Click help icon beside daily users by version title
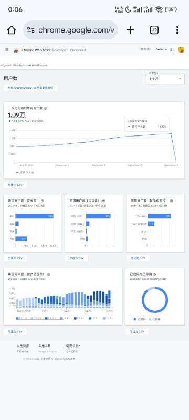 [48, 274]
